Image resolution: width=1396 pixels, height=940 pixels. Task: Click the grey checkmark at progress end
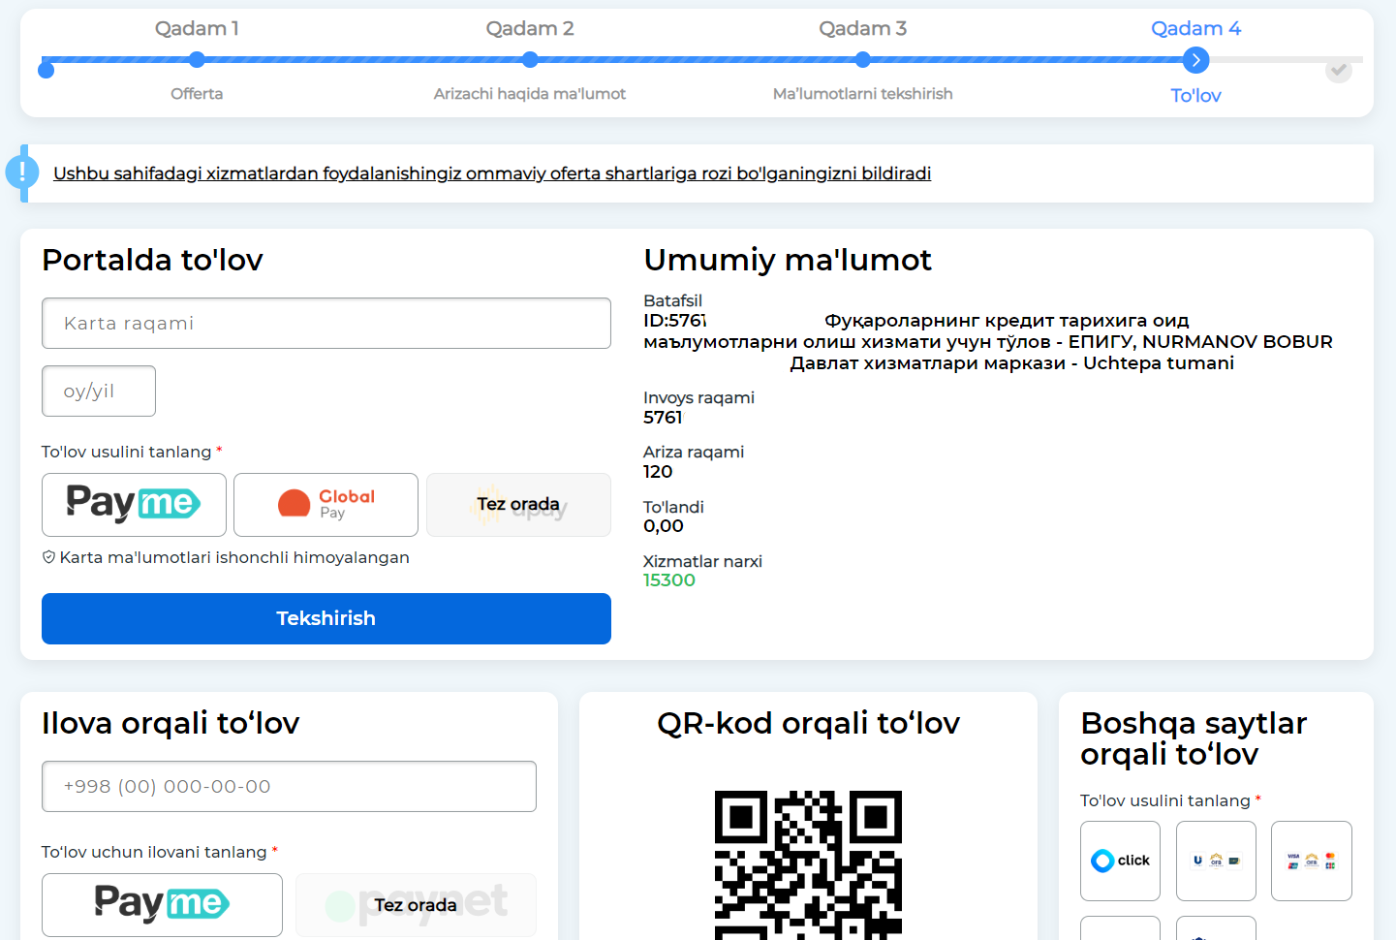(1338, 70)
